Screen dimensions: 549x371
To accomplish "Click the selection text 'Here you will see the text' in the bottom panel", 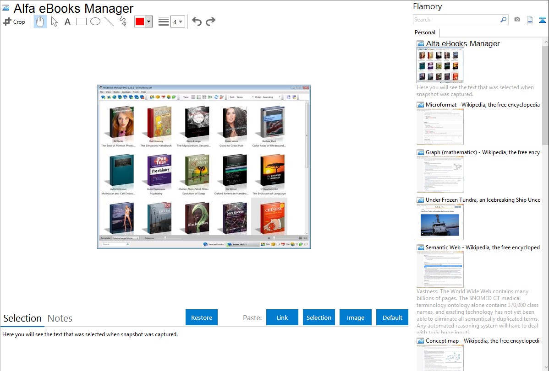I will (x=90, y=334).
